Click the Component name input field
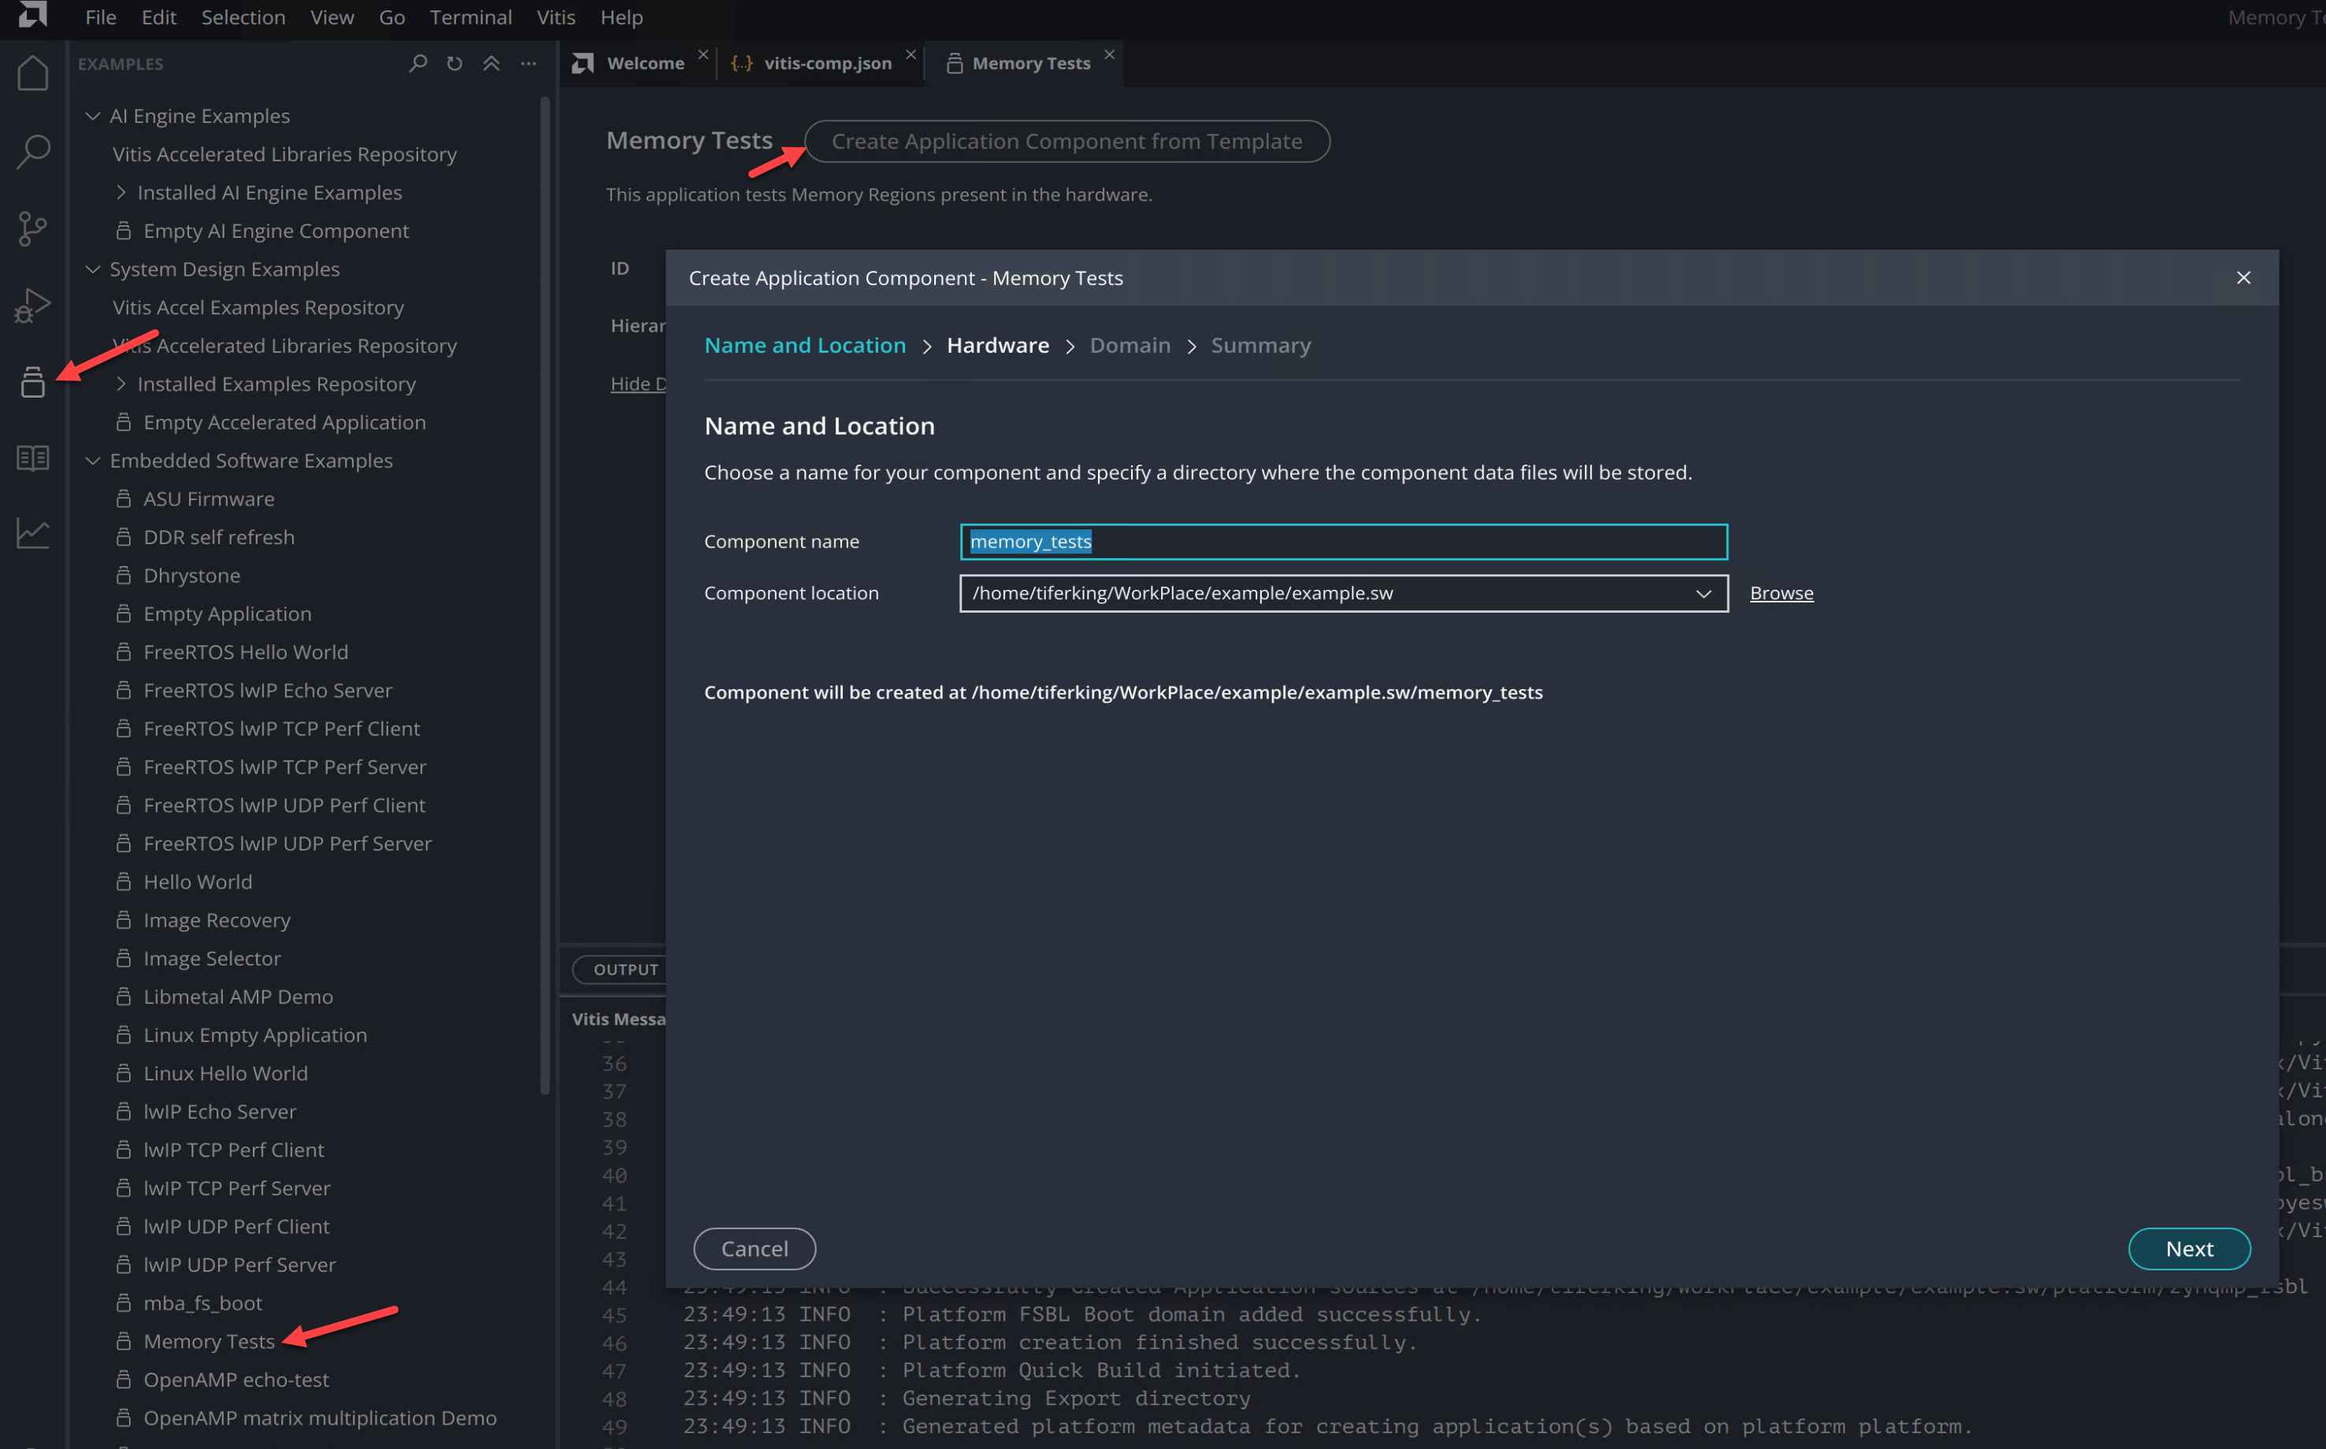Image resolution: width=2326 pixels, height=1449 pixels. coord(1344,542)
